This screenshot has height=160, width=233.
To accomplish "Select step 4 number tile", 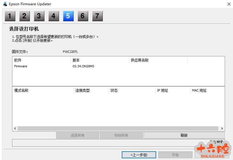I will tap(54, 16).
